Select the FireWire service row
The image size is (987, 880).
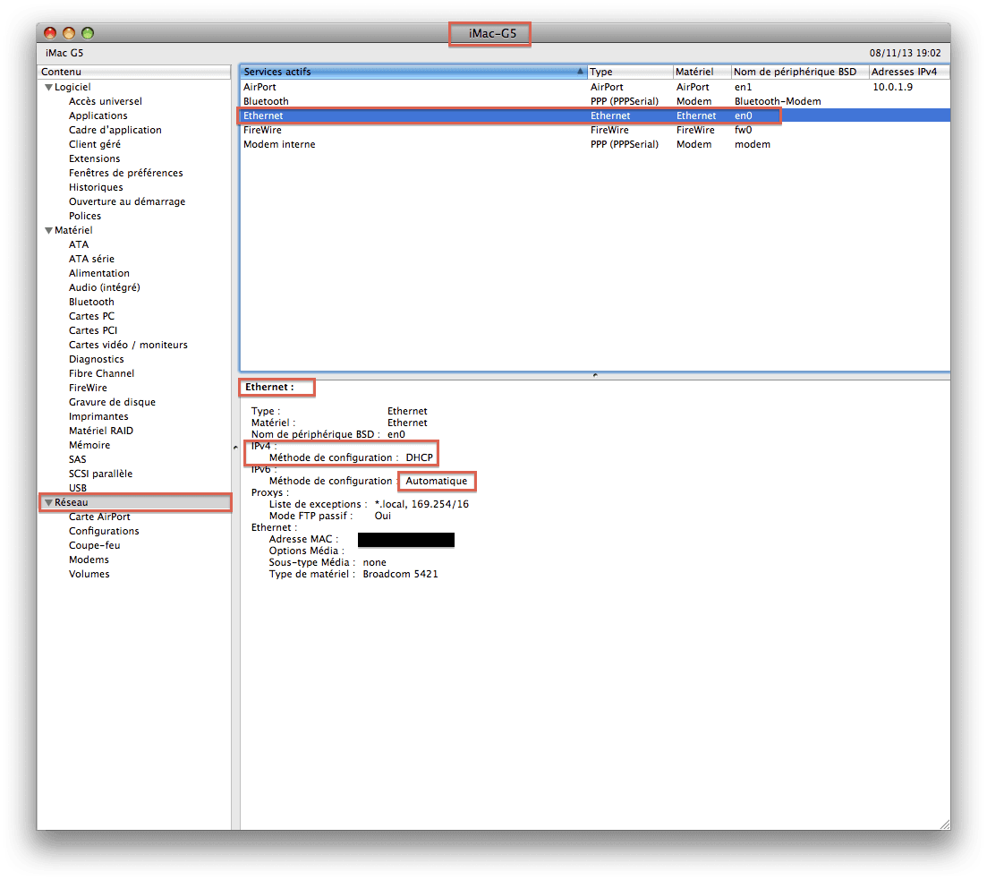595,131
